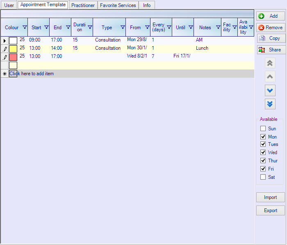The height and width of the screenshot is (245, 287).
Task: Uncheck the Tues availability checkbox
Action: pyautogui.click(x=263, y=144)
